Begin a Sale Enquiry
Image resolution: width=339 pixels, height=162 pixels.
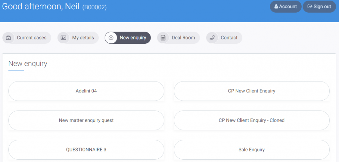tap(252, 150)
